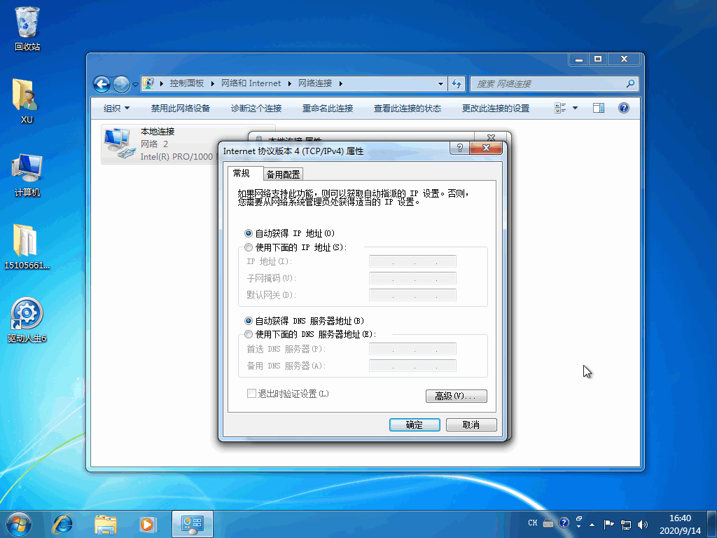Open the 驱动人生6 desktop shortcut

(27, 315)
